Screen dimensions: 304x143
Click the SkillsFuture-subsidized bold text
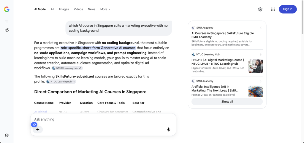pos(75,77)
